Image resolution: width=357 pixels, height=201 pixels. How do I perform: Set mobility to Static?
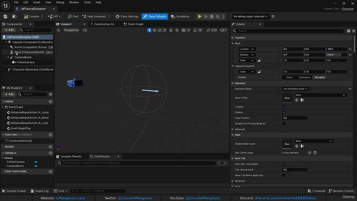(x=290, y=78)
